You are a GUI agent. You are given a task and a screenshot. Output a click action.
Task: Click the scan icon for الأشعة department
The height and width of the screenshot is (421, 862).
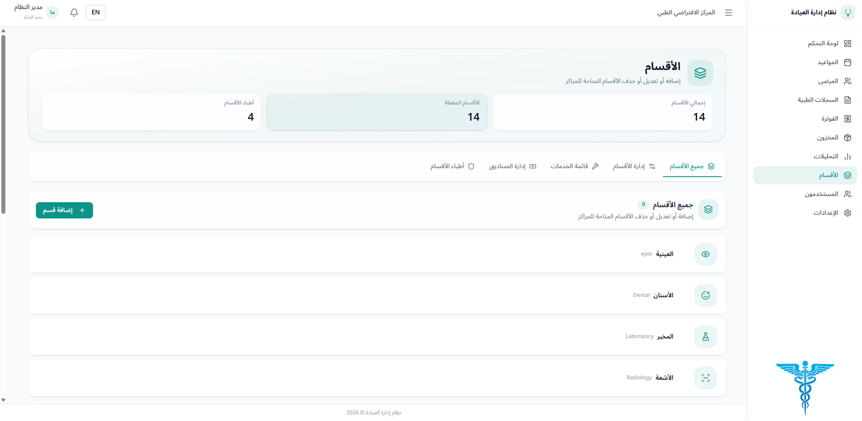click(705, 378)
